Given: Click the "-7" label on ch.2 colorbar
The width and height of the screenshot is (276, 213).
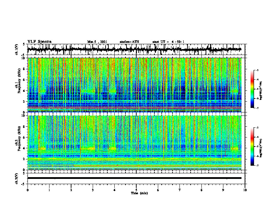Looking at the screenshot, I should pyautogui.click(x=257, y=165).
